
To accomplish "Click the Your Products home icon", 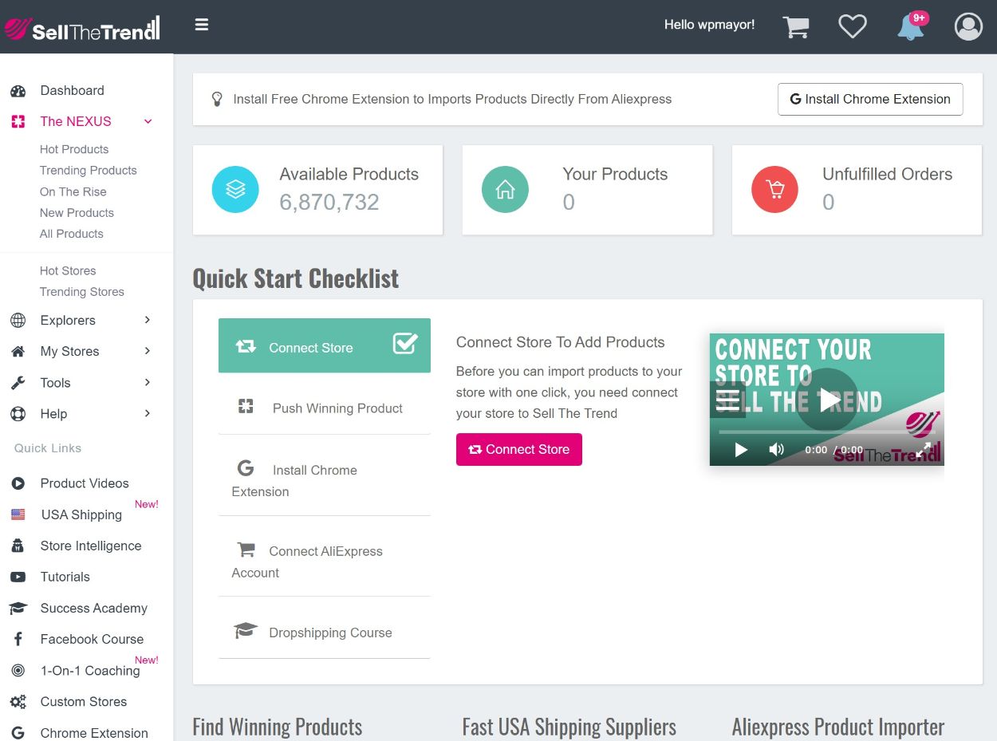I will point(505,189).
